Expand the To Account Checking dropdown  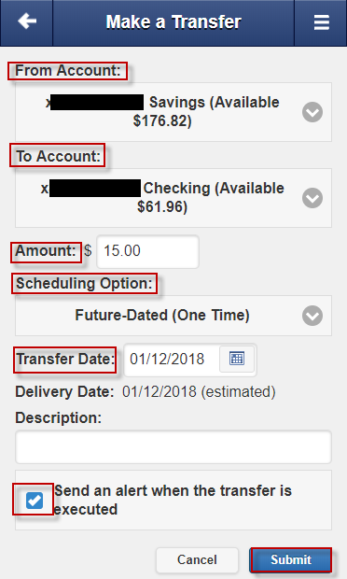[173, 198]
